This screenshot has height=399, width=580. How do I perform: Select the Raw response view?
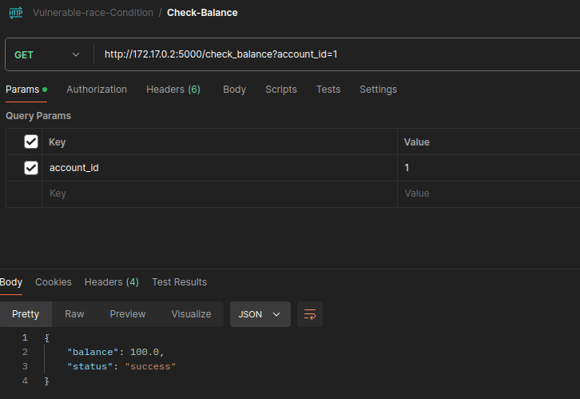74,314
